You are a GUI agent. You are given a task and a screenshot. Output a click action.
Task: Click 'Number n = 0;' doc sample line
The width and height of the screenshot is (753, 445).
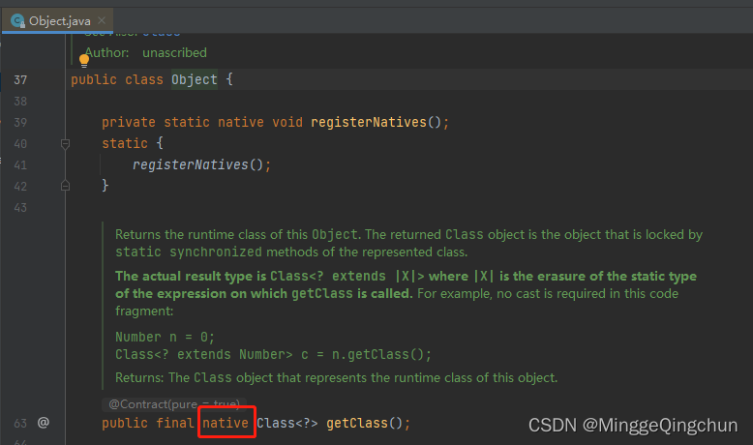coord(165,337)
